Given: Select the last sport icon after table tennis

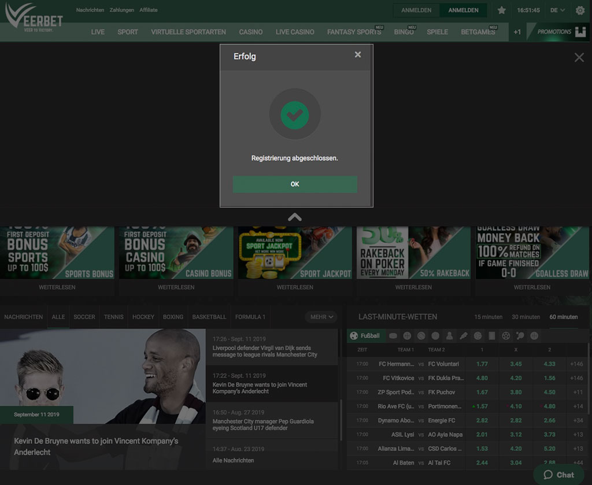Looking at the screenshot, I should (534, 335).
